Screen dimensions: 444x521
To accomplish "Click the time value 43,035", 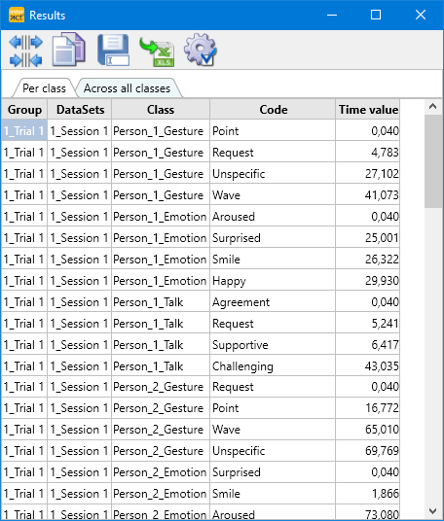I will click(368, 366).
